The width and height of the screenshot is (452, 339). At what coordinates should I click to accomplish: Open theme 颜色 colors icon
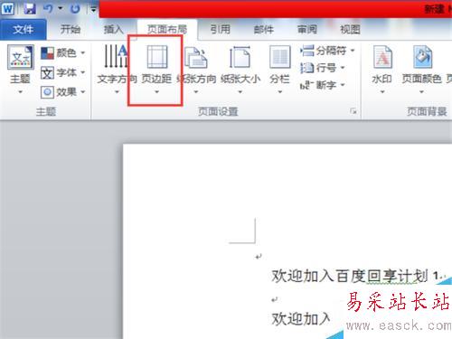click(x=47, y=53)
